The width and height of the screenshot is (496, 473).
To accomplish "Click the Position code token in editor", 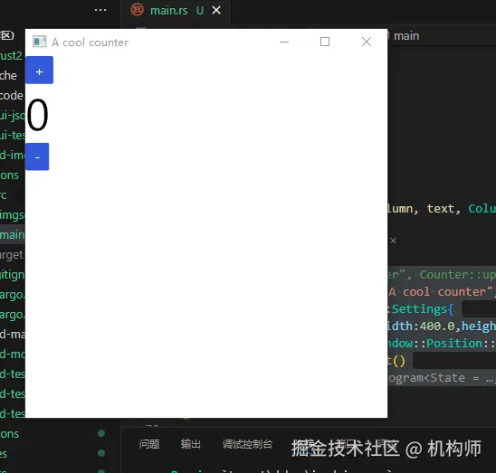I will point(454,344).
